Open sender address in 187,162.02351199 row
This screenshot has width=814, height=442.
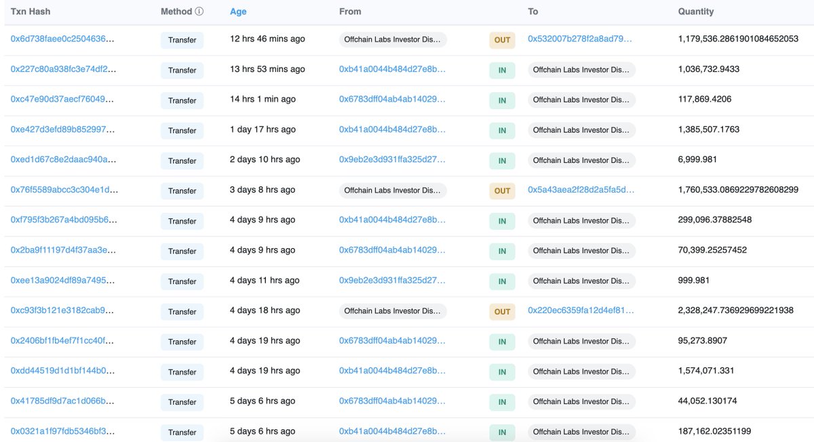pyautogui.click(x=393, y=431)
